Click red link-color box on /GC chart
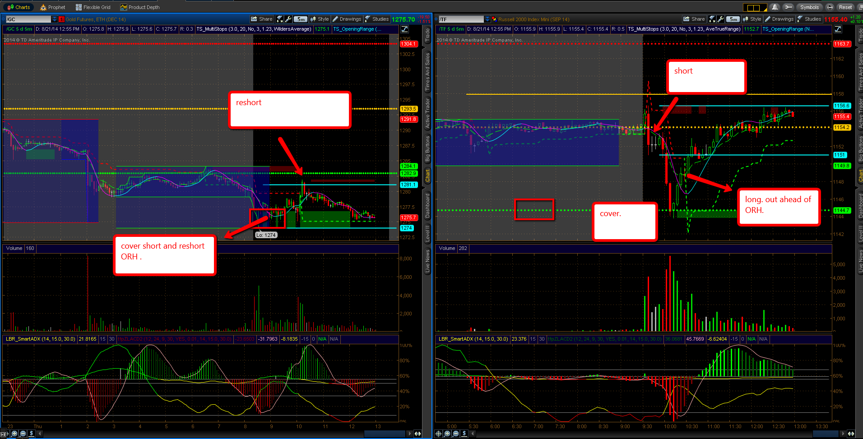Image resolution: width=863 pixels, height=439 pixels. pos(62,19)
